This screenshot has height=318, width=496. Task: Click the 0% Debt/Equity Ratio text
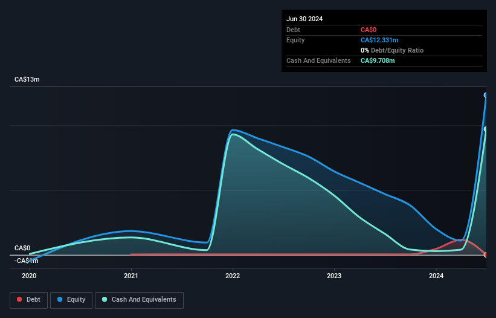point(392,50)
